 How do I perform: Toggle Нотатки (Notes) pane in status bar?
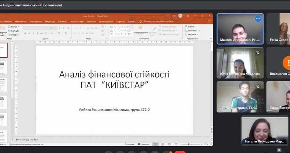[x=130, y=144]
